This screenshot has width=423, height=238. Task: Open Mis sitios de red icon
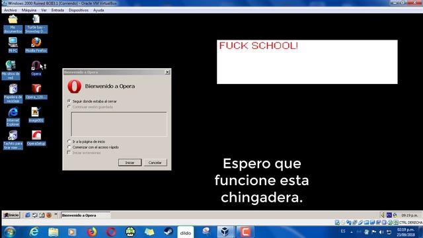click(11, 69)
